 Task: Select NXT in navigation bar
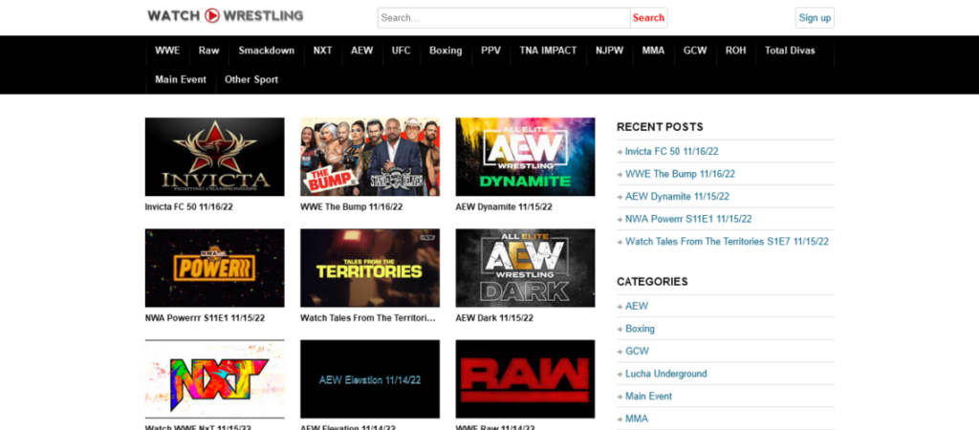click(x=323, y=51)
